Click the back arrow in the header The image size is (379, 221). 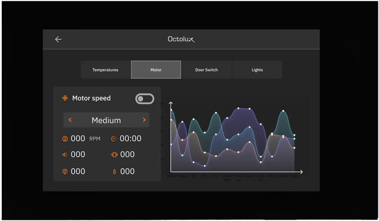click(58, 40)
